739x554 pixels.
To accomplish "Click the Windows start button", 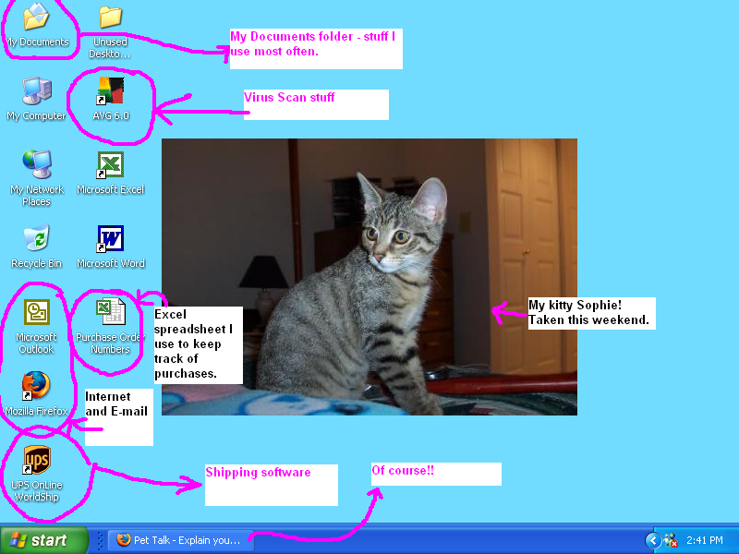I will pyautogui.click(x=44, y=540).
